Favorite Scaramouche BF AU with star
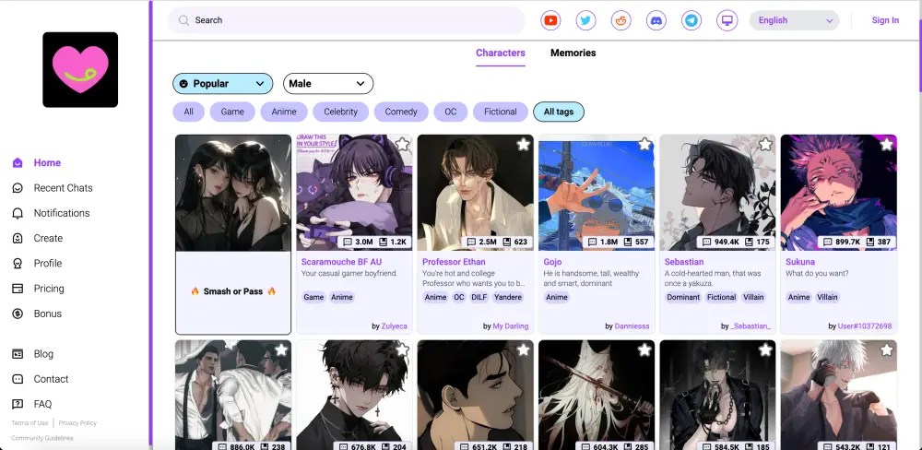The image size is (922, 450). tap(402, 144)
